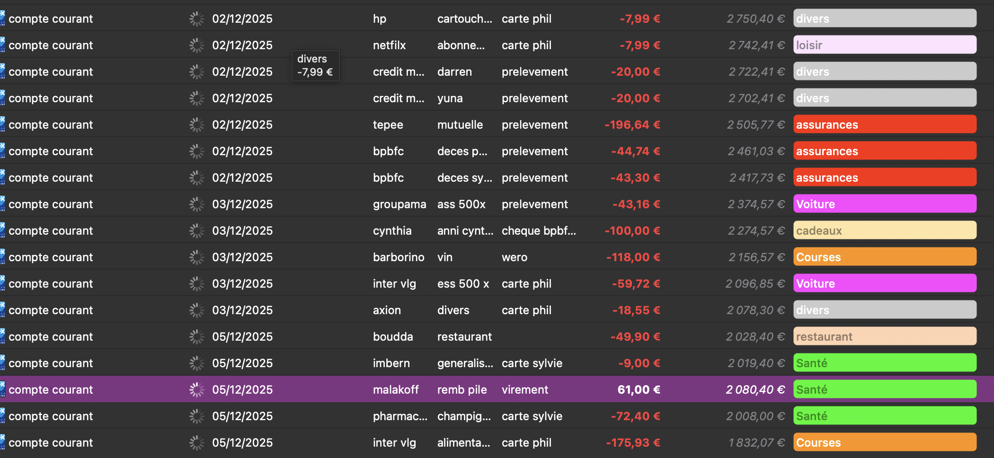Open the restaurant category on the boudda row

pos(884,337)
